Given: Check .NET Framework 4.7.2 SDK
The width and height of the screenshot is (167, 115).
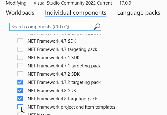Looking at the screenshot, I should pos(20,74).
